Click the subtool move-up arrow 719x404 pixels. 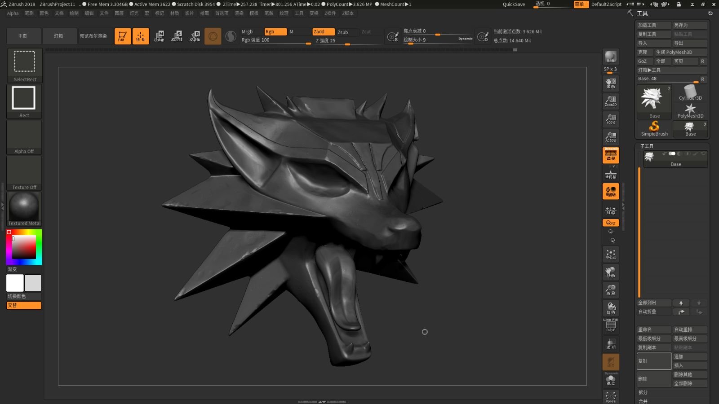coord(681,303)
